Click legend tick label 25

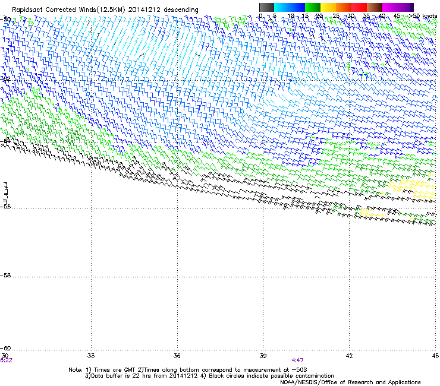pyautogui.click(x=336, y=16)
